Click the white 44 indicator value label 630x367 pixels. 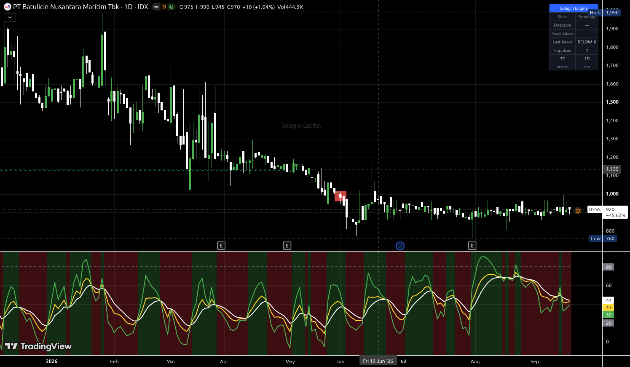click(609, 300)
